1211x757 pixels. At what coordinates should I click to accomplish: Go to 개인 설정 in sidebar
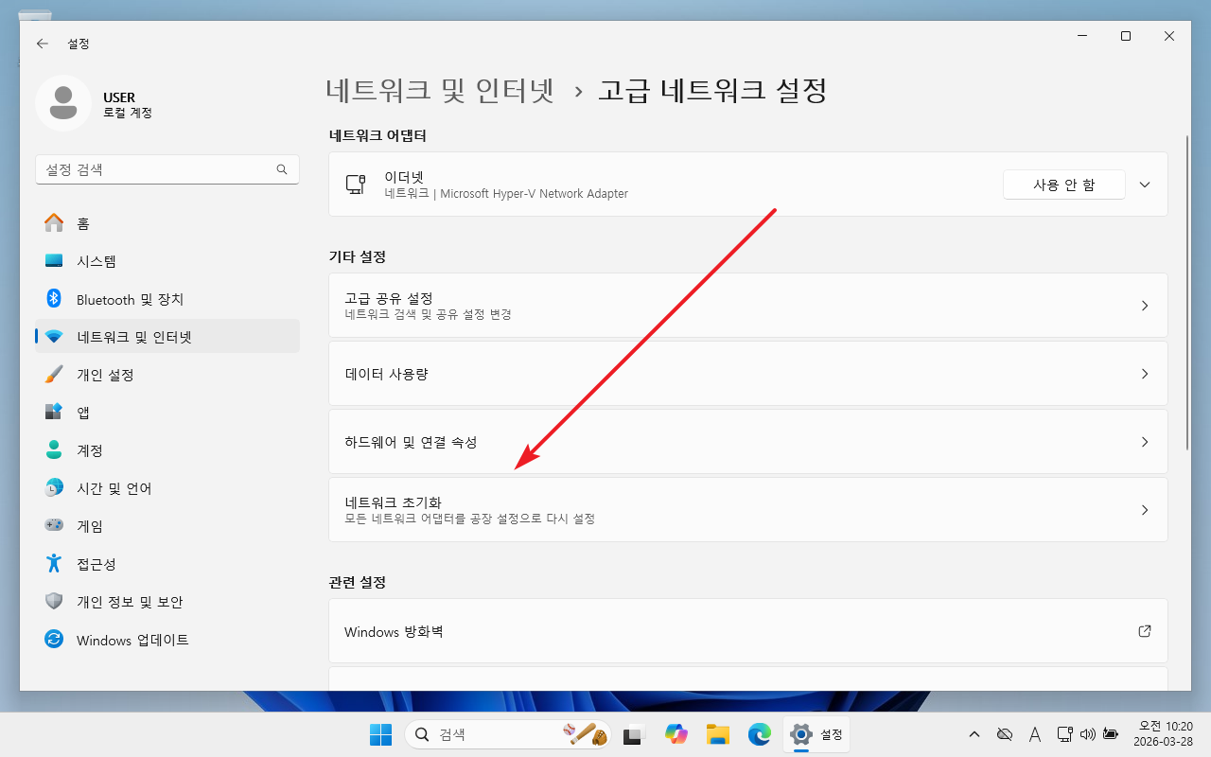[105, 375]
